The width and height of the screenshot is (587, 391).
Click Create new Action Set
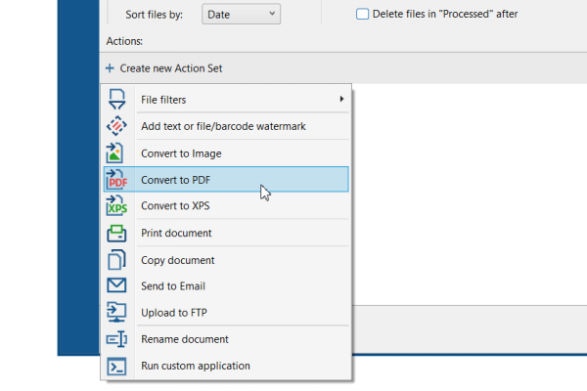(x=177, y=68)
